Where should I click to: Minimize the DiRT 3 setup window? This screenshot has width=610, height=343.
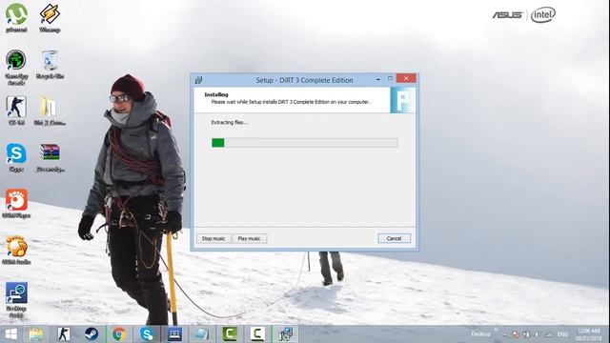click(378, 79)
